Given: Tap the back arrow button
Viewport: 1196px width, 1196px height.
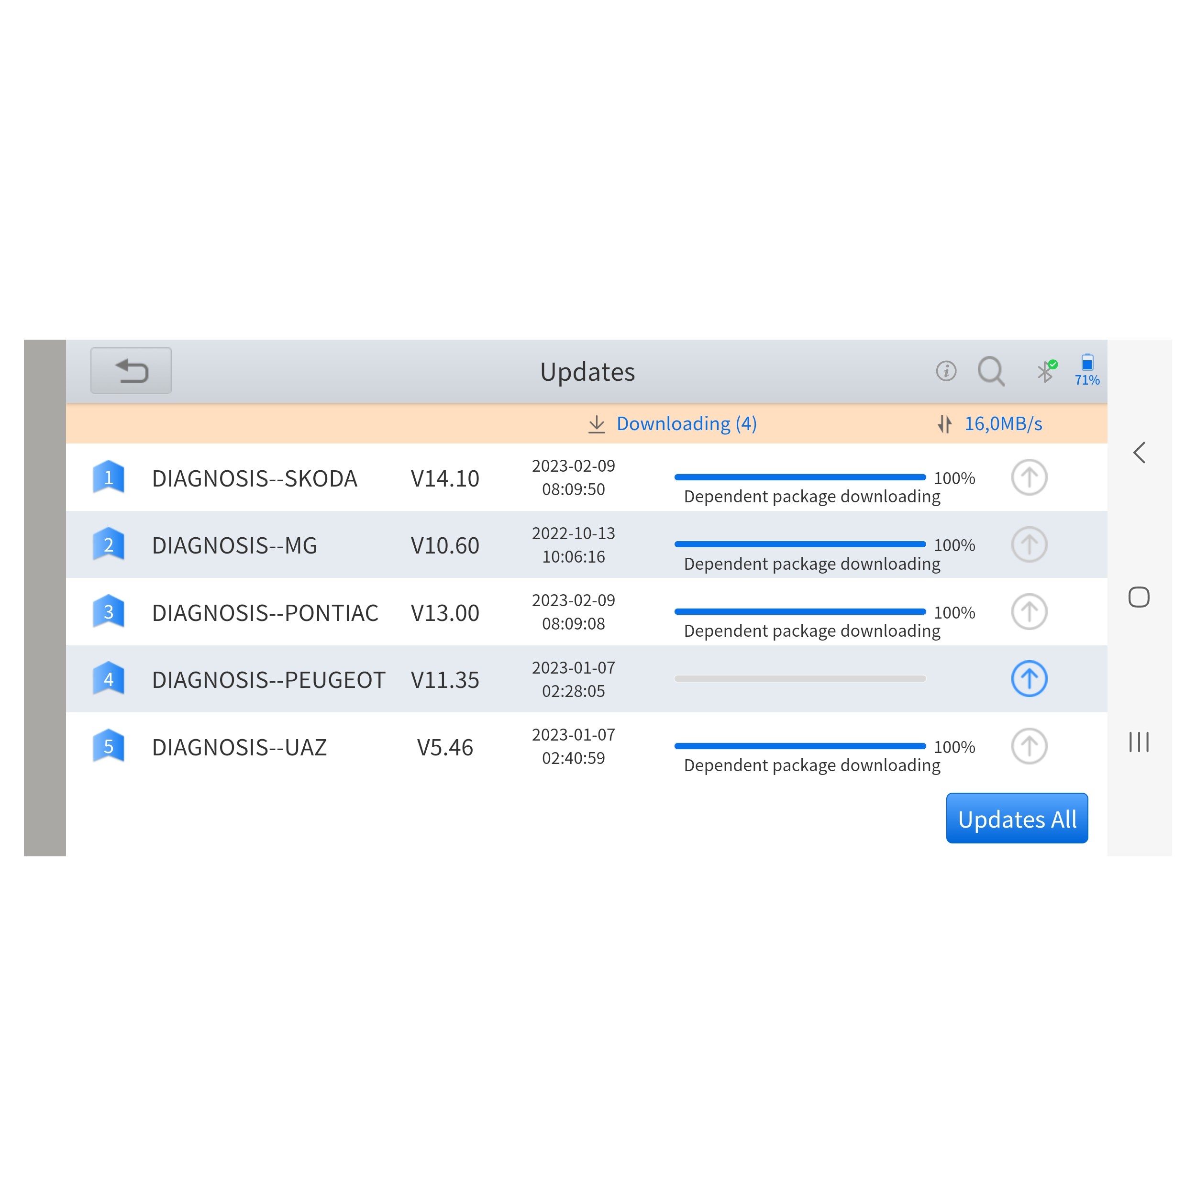Looking at the screenshot, I should [x=131, y=371].
